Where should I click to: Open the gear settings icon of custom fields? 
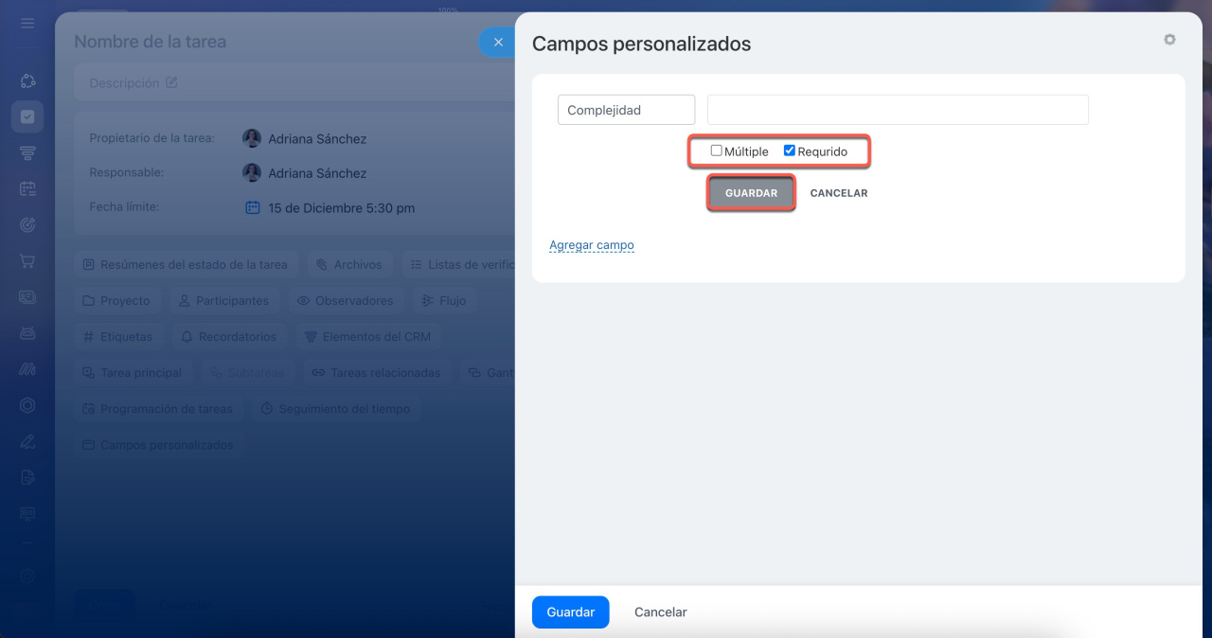(x=1169, y=40)
